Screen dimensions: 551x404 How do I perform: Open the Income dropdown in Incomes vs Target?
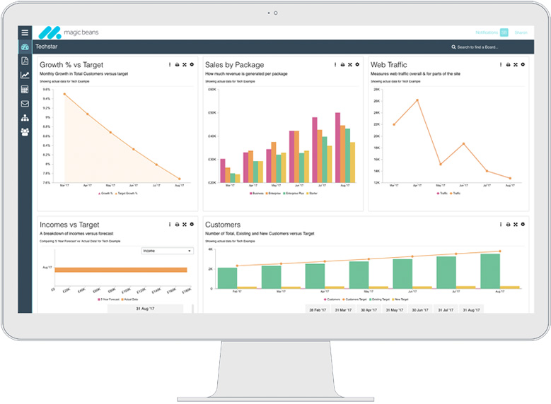[x=167, y=251]
